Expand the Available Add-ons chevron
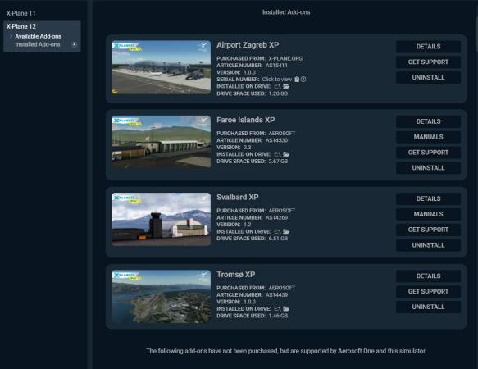 [11, 36]
